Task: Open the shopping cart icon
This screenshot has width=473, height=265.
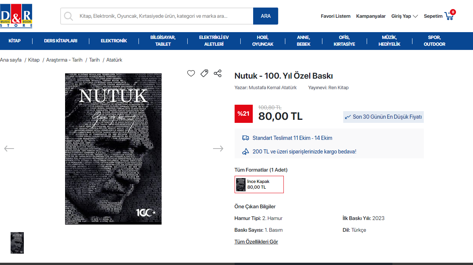Action: 450,15
